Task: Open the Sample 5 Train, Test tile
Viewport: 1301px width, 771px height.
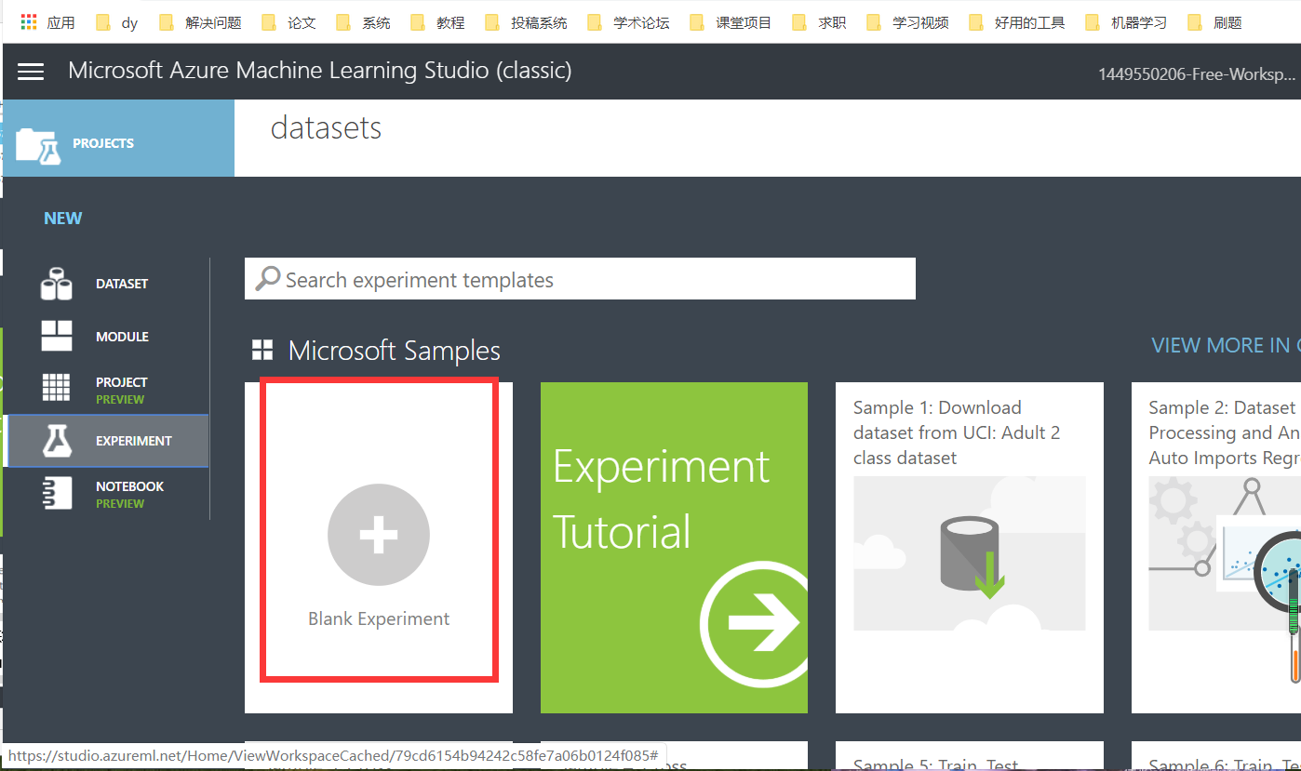Action: coord(970,756)
